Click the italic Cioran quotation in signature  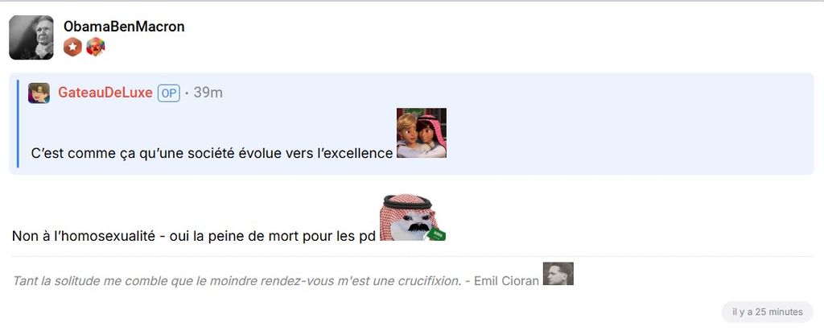tap(237, 281)
